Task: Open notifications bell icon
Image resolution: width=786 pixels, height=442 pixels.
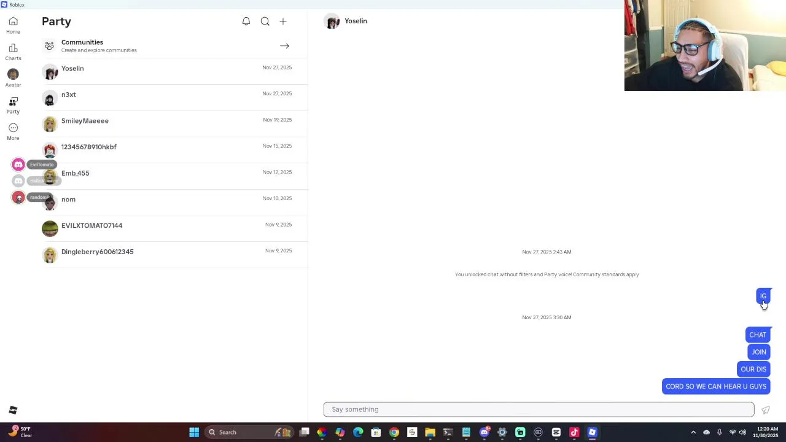Action: pyautogui.click(x=246, y=21)
